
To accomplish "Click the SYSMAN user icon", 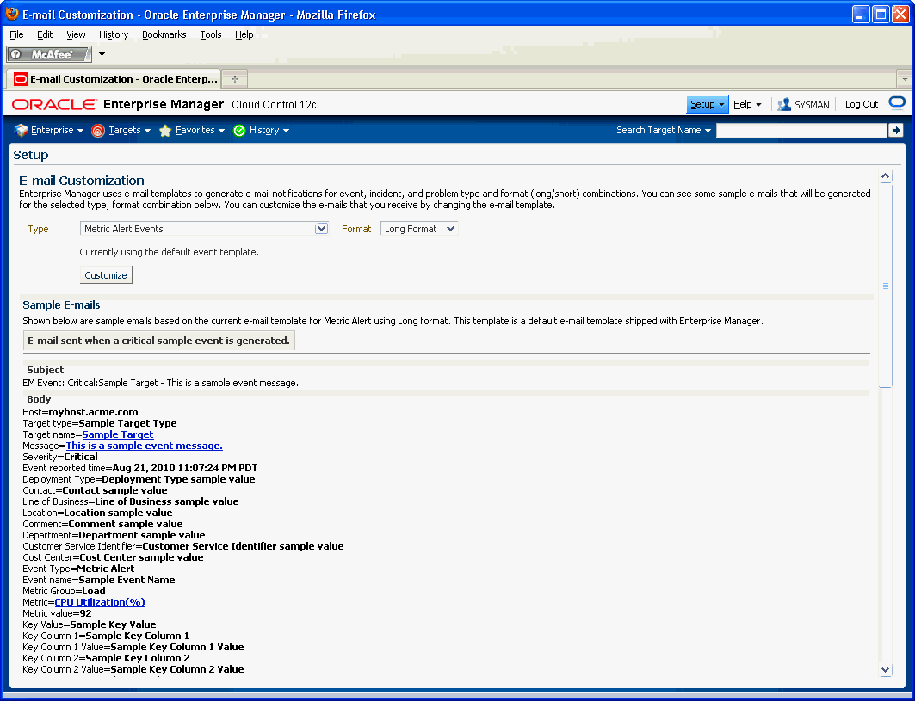I will point(783,104).
